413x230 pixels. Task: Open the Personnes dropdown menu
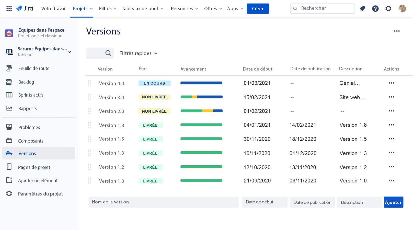point(184,9)
